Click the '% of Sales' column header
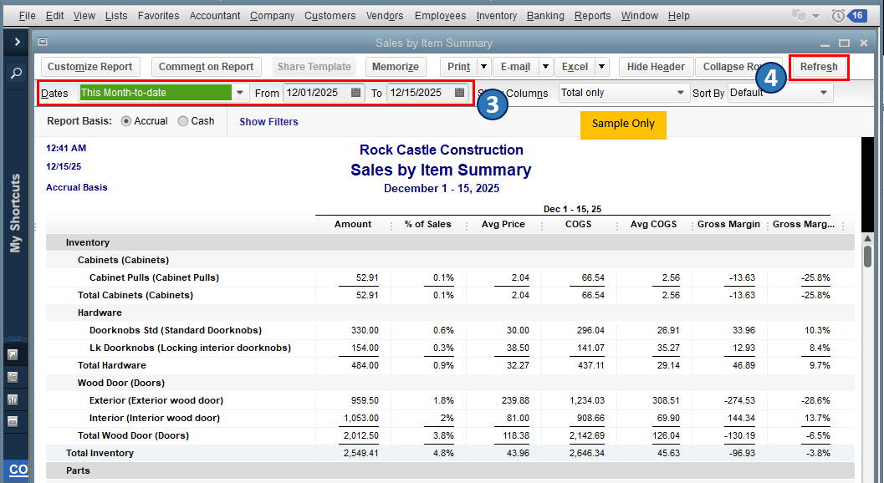Viewport: 884px width, 483px height. tap(428, 224)
